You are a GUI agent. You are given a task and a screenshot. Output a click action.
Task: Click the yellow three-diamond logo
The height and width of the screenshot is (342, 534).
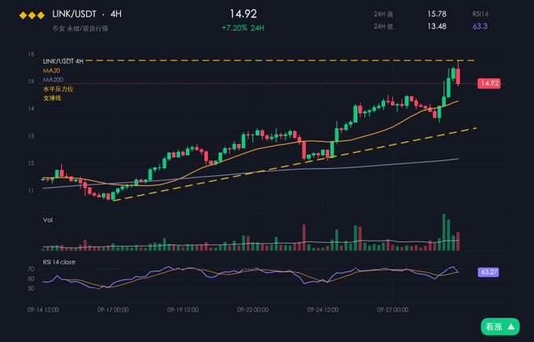point(32,16)
